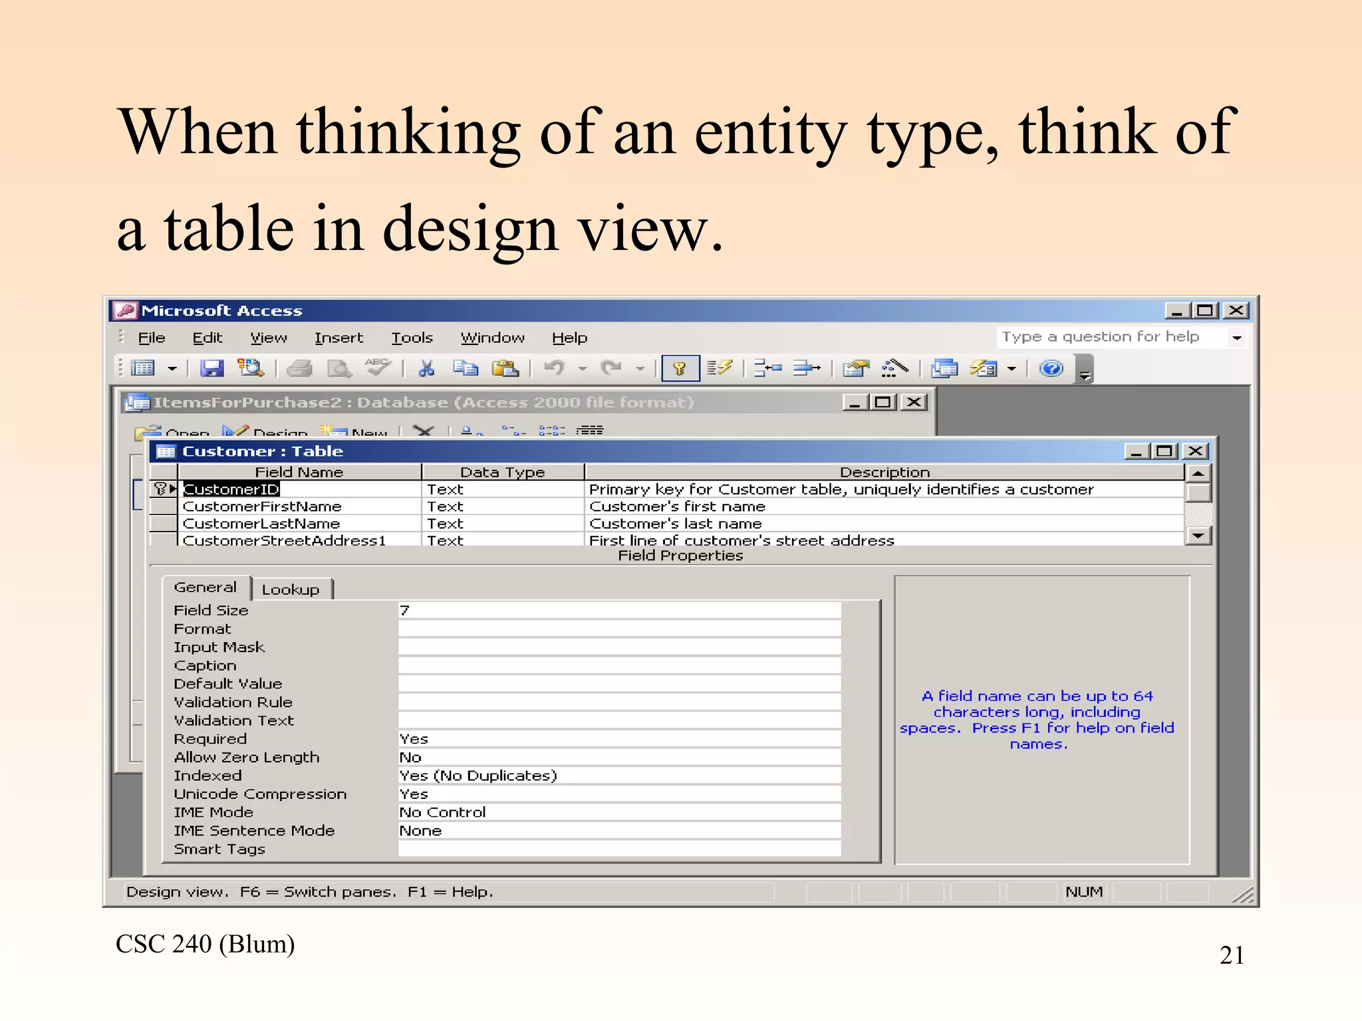The height and width of the screenshot is (1021, 1362).
Task: Click the field grid scrollbar up arrow
Action: click(x=1198, y=473)
